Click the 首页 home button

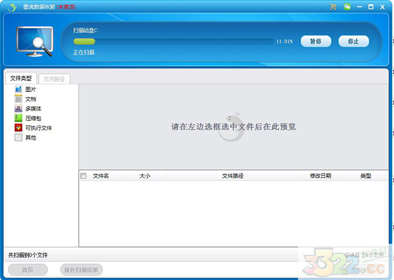[x=27, y=270]
